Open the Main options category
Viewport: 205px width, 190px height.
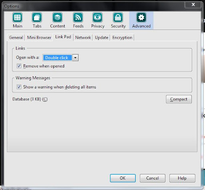coord(18,20)
